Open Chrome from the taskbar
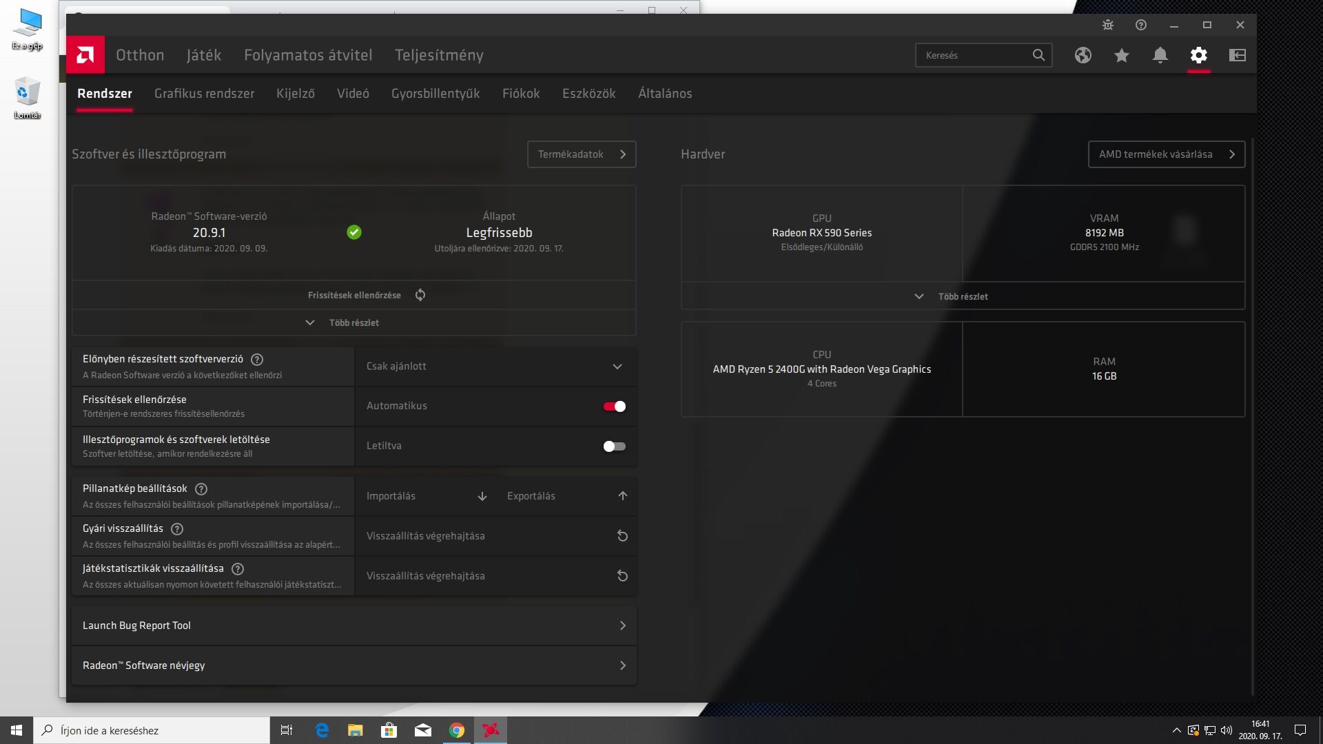 tap(456, 730)
